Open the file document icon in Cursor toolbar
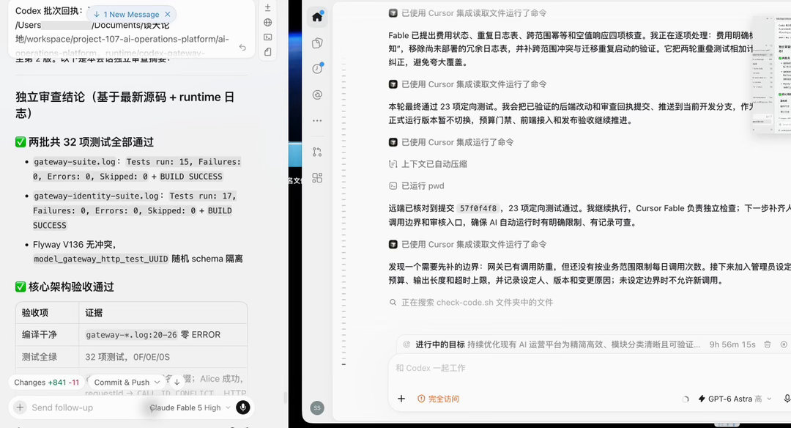791x428 pixels. 268,51
